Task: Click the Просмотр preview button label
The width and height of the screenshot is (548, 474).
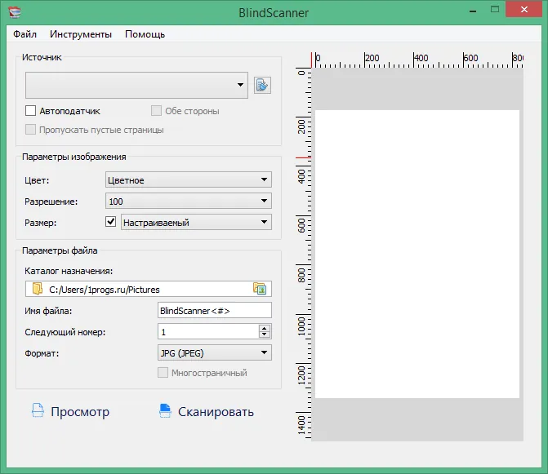Action: (x=80, y=411)
